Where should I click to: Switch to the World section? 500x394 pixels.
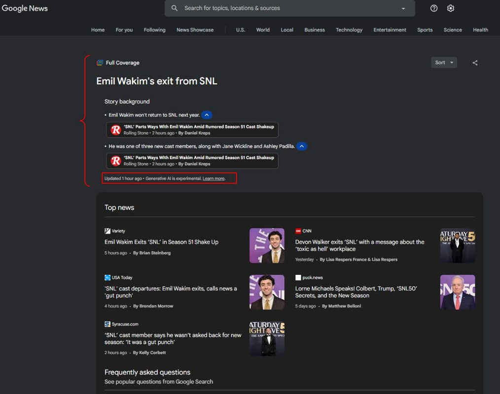pos(263,30)
